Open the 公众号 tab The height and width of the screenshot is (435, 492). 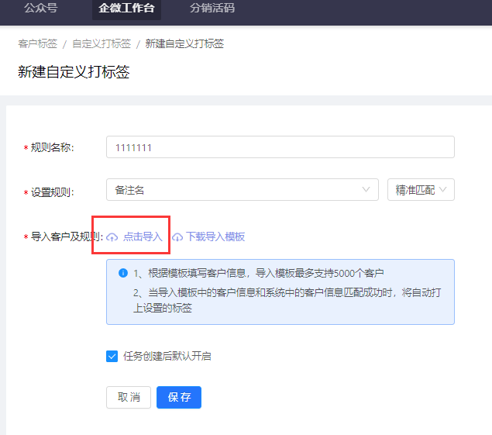(x=41, y=9)
